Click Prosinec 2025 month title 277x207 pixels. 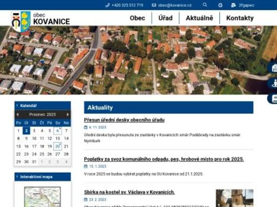point(43,114)
